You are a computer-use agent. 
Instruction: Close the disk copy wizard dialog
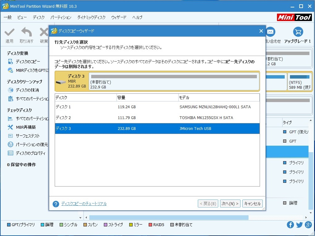click(x=261, y=31)
